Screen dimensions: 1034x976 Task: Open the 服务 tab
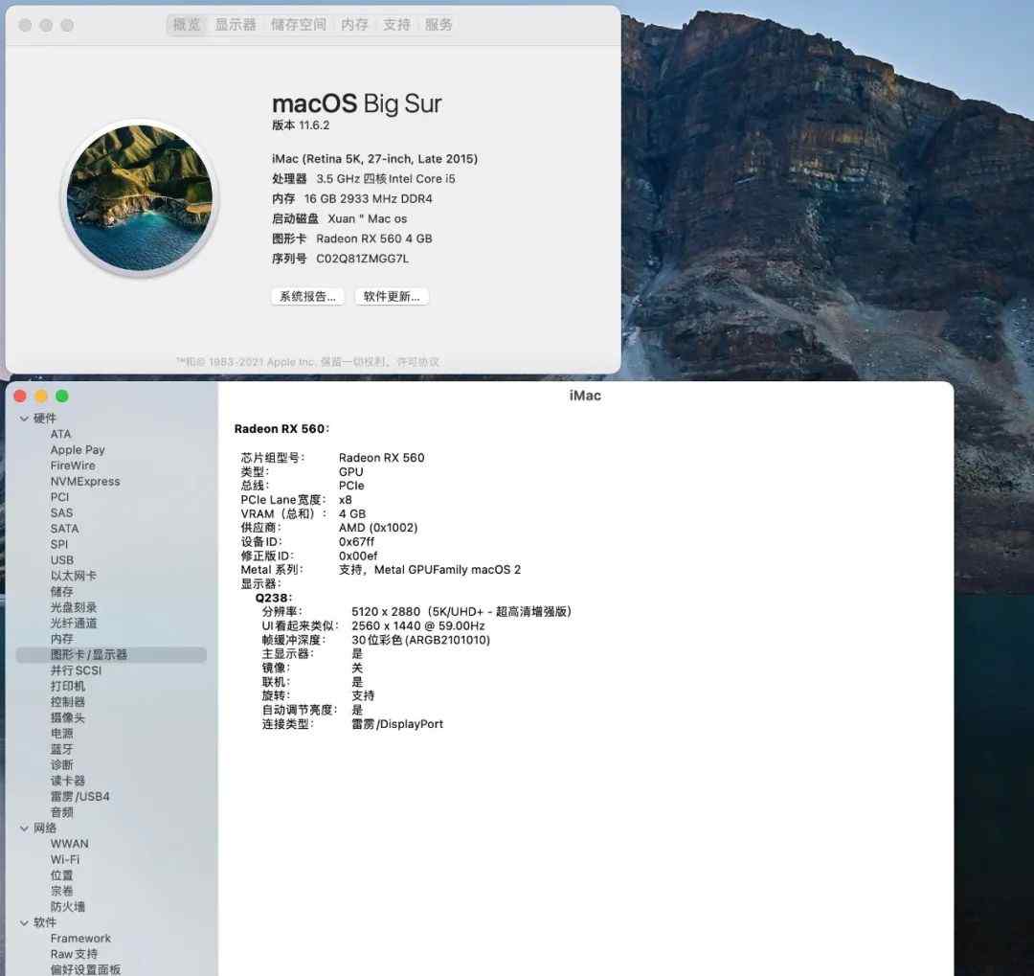pyautogui.click(x=438, y=25)
